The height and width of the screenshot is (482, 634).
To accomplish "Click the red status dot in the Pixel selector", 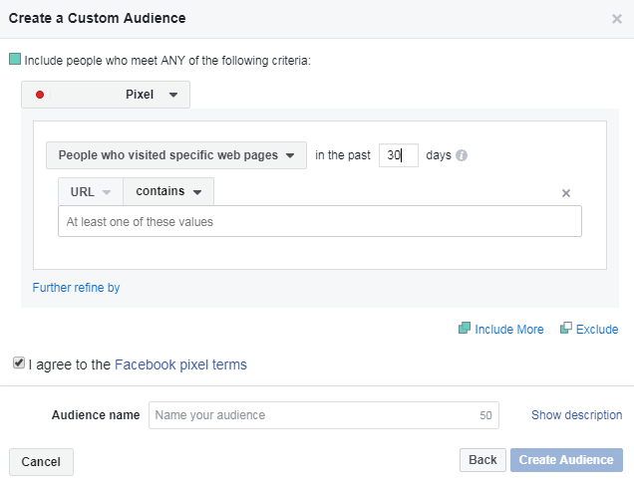I will pyautogui.click(x=40, y=95).
